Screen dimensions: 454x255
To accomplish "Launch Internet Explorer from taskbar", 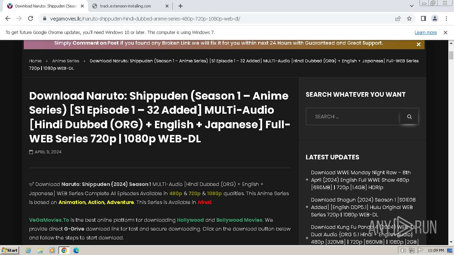I will tap(28, 250).
